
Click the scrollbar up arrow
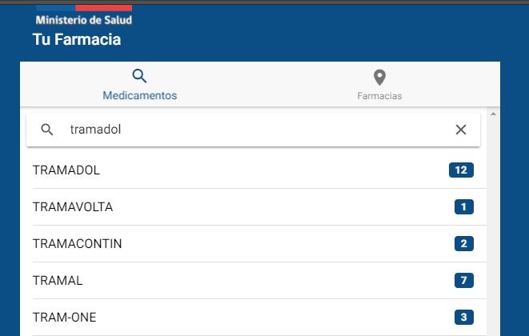[x=493, y=114]
